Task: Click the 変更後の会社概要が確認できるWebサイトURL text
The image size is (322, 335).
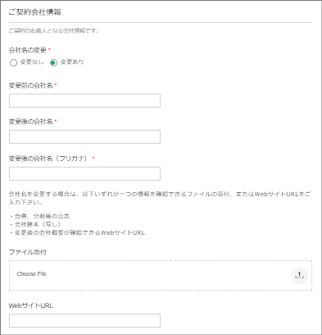Action: [x=79, y=233]
